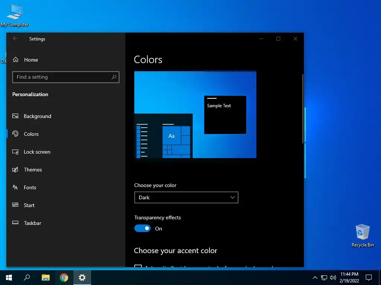381x285 pixels.
Task: Click the Find a setting search box
Action: click(x=65, y=77)
